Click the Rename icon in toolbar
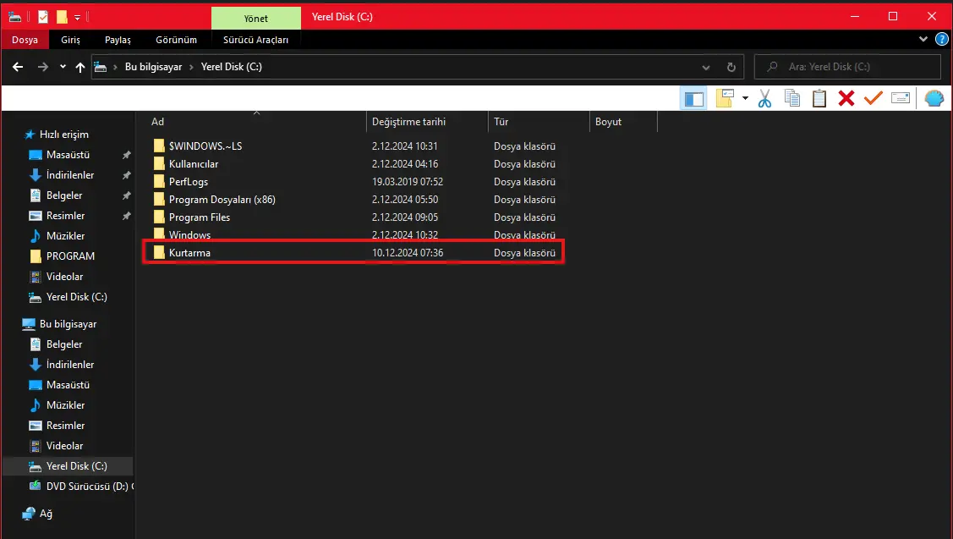 900,98
